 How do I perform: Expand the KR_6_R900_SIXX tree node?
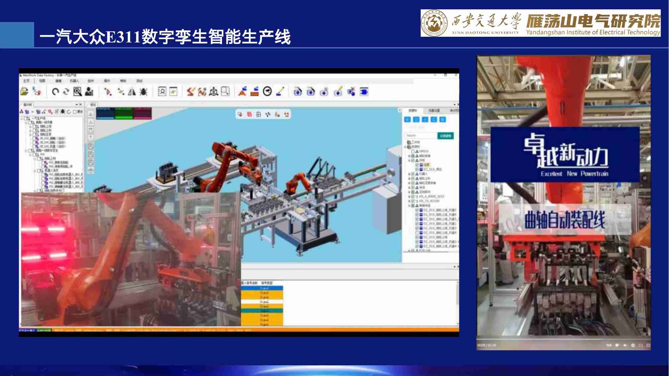[x=409, y=197]
